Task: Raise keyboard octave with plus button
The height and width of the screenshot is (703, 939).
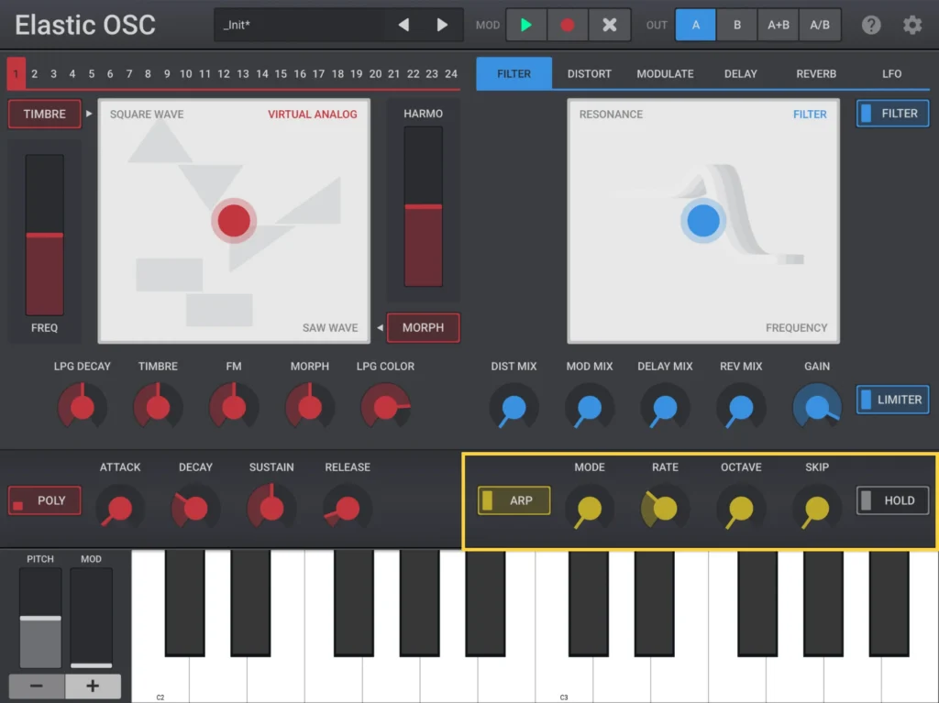Action: click(x=93, y=686)
